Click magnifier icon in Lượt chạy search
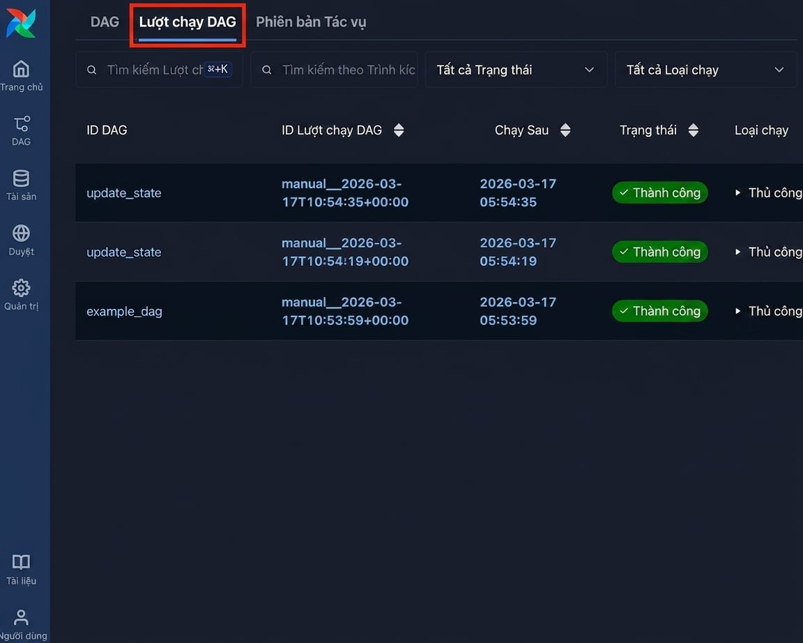The image size is (803, 643). (x=92, y=70)
